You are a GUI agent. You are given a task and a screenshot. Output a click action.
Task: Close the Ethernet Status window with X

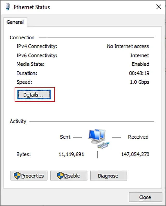pyautogui.click(x=158, y=7)
